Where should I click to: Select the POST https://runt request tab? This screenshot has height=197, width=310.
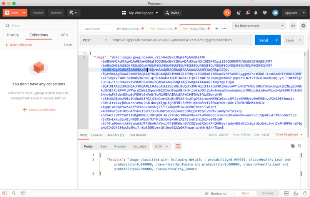point(162,29)
